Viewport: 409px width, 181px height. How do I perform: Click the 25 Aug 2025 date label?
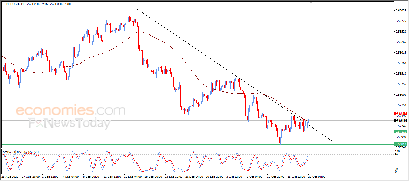click(10, 177)
